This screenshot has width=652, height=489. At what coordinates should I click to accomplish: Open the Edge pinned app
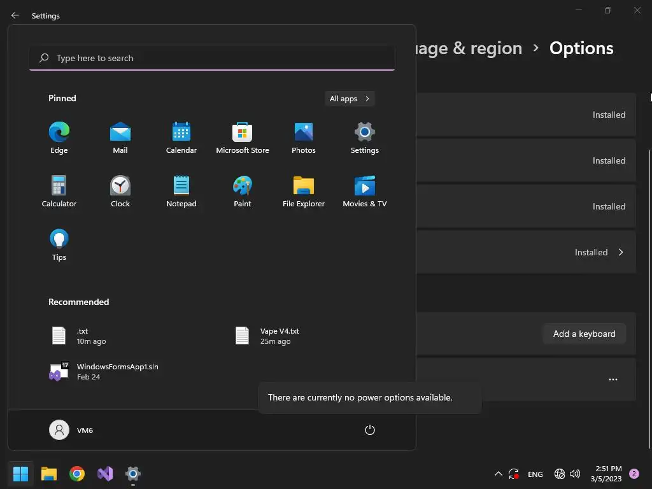(x=59, y=138)
